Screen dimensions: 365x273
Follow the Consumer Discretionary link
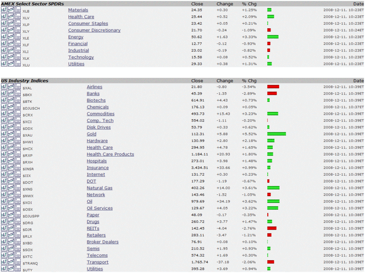pyautogui.click(x=94, y=30)
